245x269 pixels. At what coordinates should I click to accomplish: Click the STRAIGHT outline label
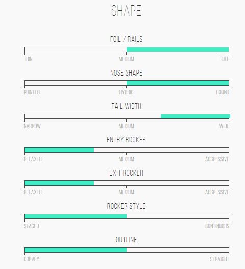tap(219, 259)
